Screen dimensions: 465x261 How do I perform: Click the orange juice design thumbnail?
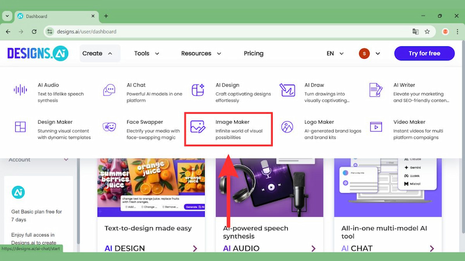pyautogui.click(x=151, y=187)
